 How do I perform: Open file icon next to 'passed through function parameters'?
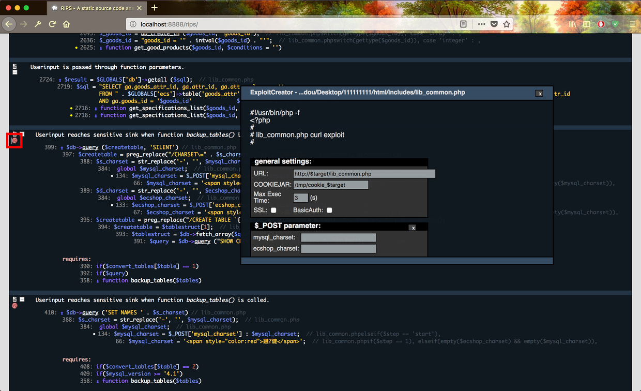point(14,66)
